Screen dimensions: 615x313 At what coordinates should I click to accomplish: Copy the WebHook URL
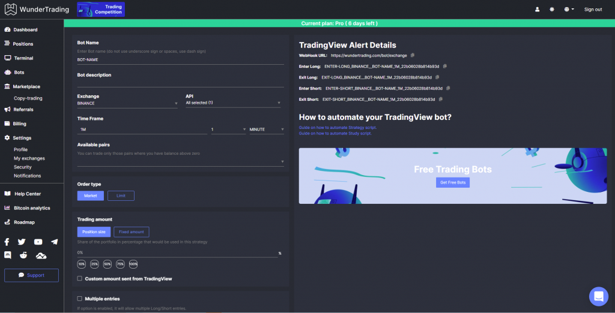pos(412,55)
